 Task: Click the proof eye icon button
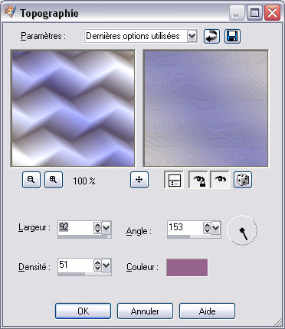point(220,180)
